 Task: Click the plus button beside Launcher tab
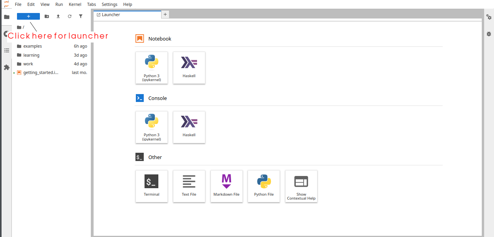[x=165, y=15]
